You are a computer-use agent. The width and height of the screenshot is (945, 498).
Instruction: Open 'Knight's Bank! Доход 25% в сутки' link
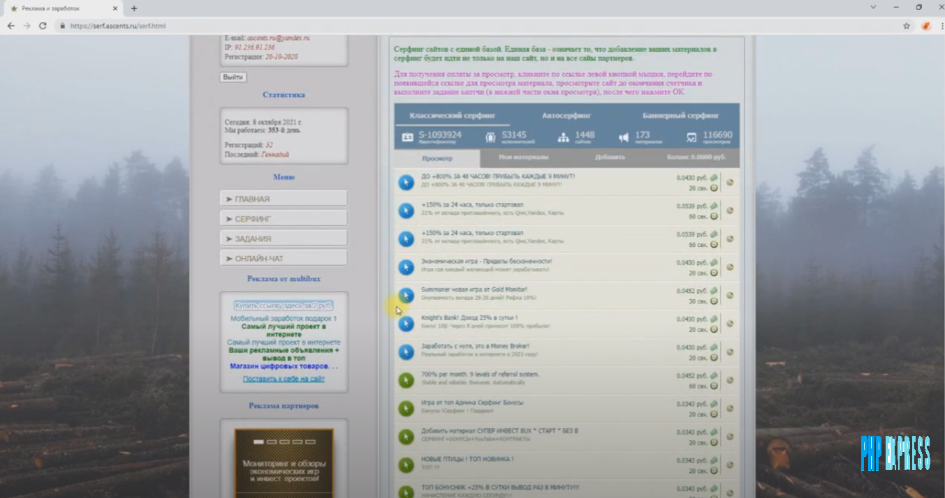pyautogui.click(x=469, y=318)
